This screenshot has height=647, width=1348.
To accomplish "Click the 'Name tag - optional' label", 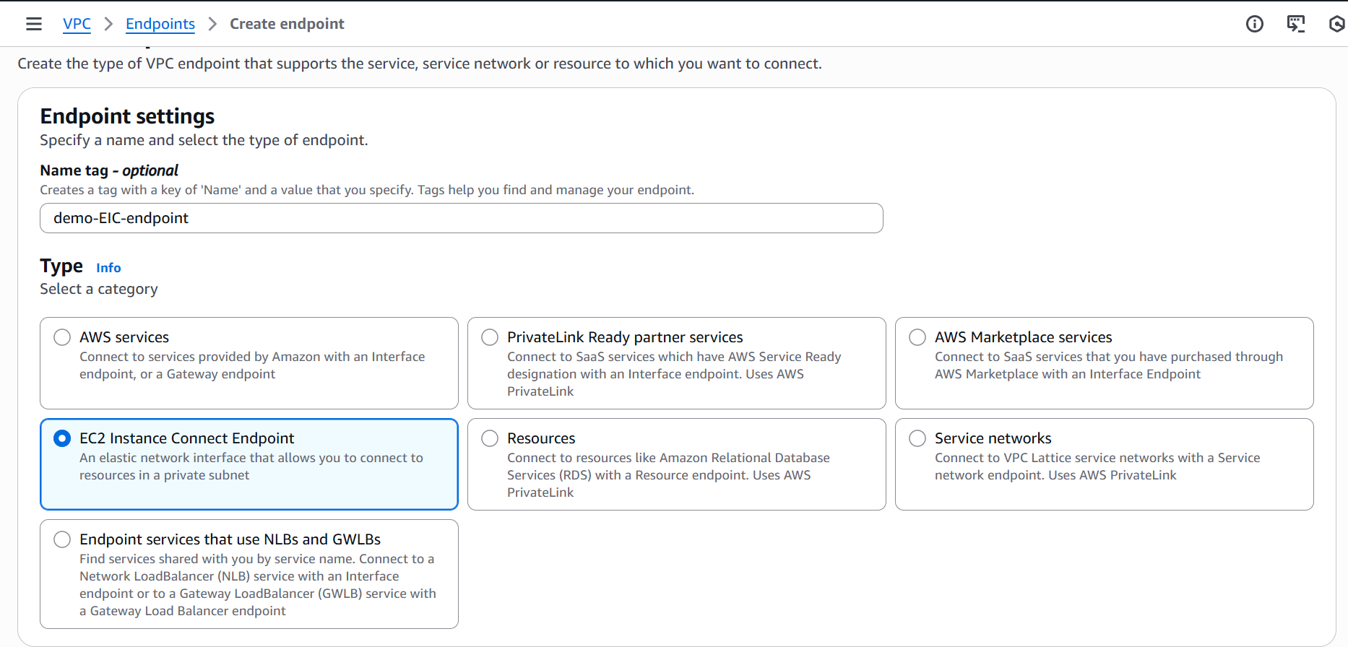I will click(109, 170).
